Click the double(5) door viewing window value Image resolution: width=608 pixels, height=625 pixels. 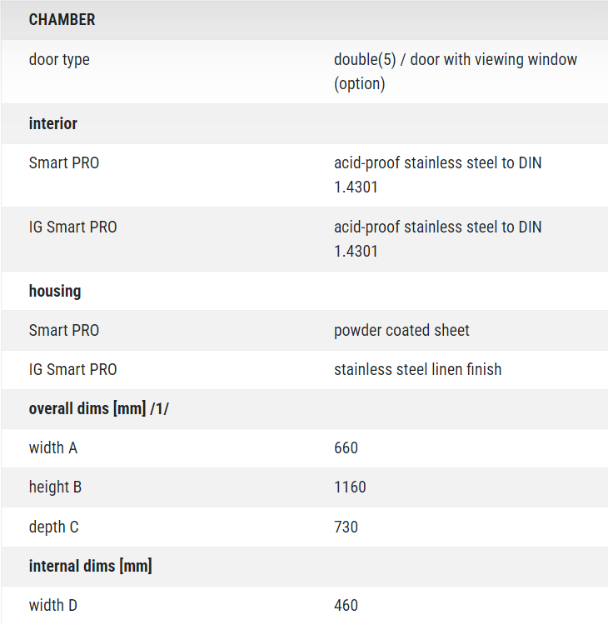click(x=456, y=72)
